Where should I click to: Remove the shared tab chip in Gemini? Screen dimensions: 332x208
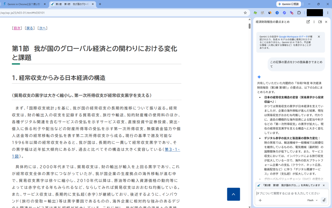pos(324,185)
